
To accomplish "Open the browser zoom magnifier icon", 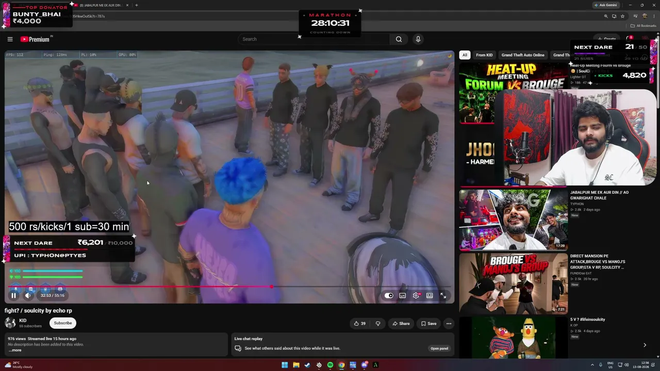I will [x=606, y=16].
